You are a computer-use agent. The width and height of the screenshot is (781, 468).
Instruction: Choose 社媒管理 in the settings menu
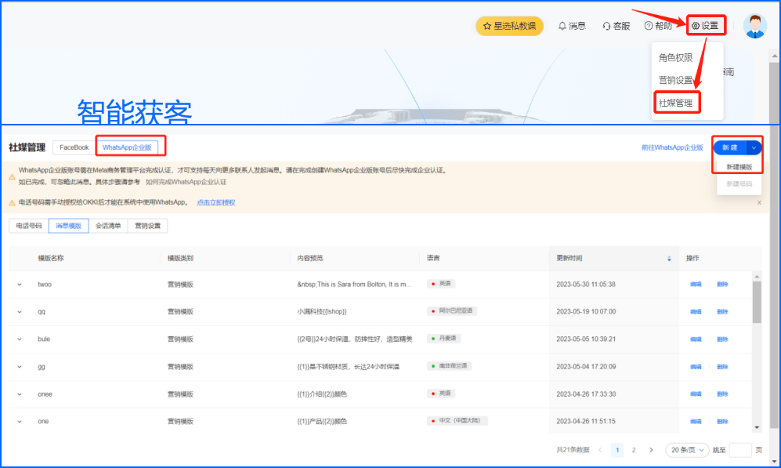pos(675,103)
